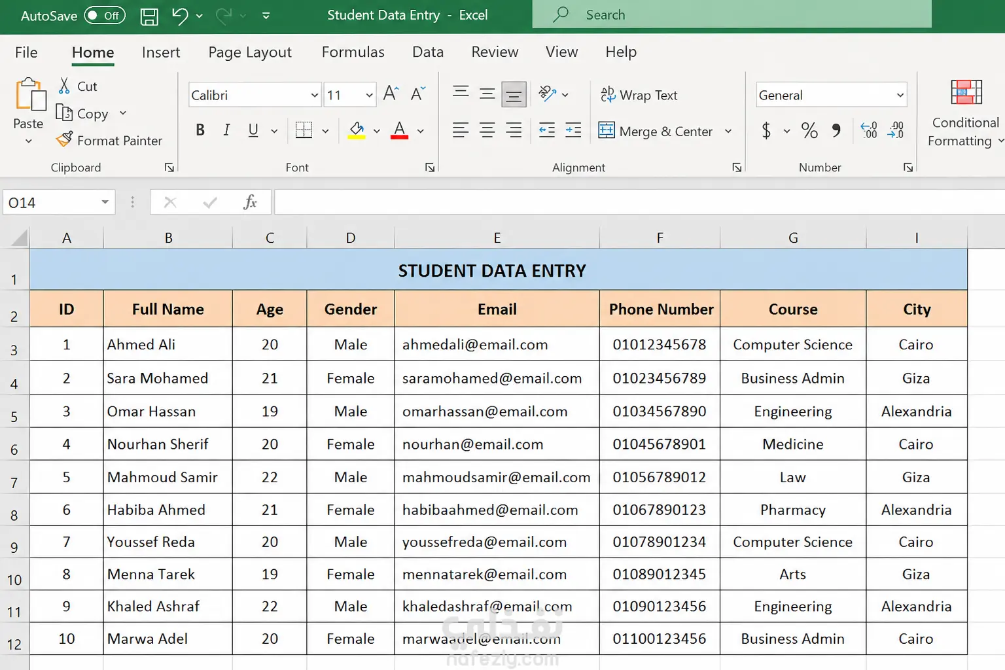
Task: Toggle Italic formatting
Action: click(226, 130)
